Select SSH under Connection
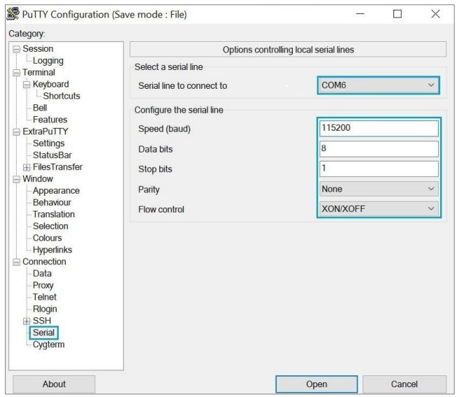This screenshot has height=397, width=457. 42,321
